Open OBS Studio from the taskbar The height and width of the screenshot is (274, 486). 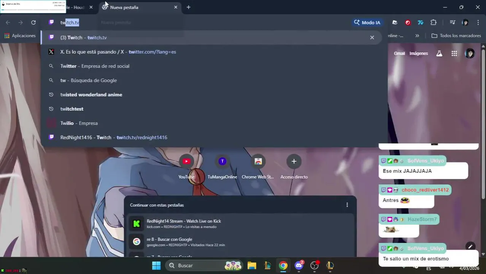coord(314,265)
